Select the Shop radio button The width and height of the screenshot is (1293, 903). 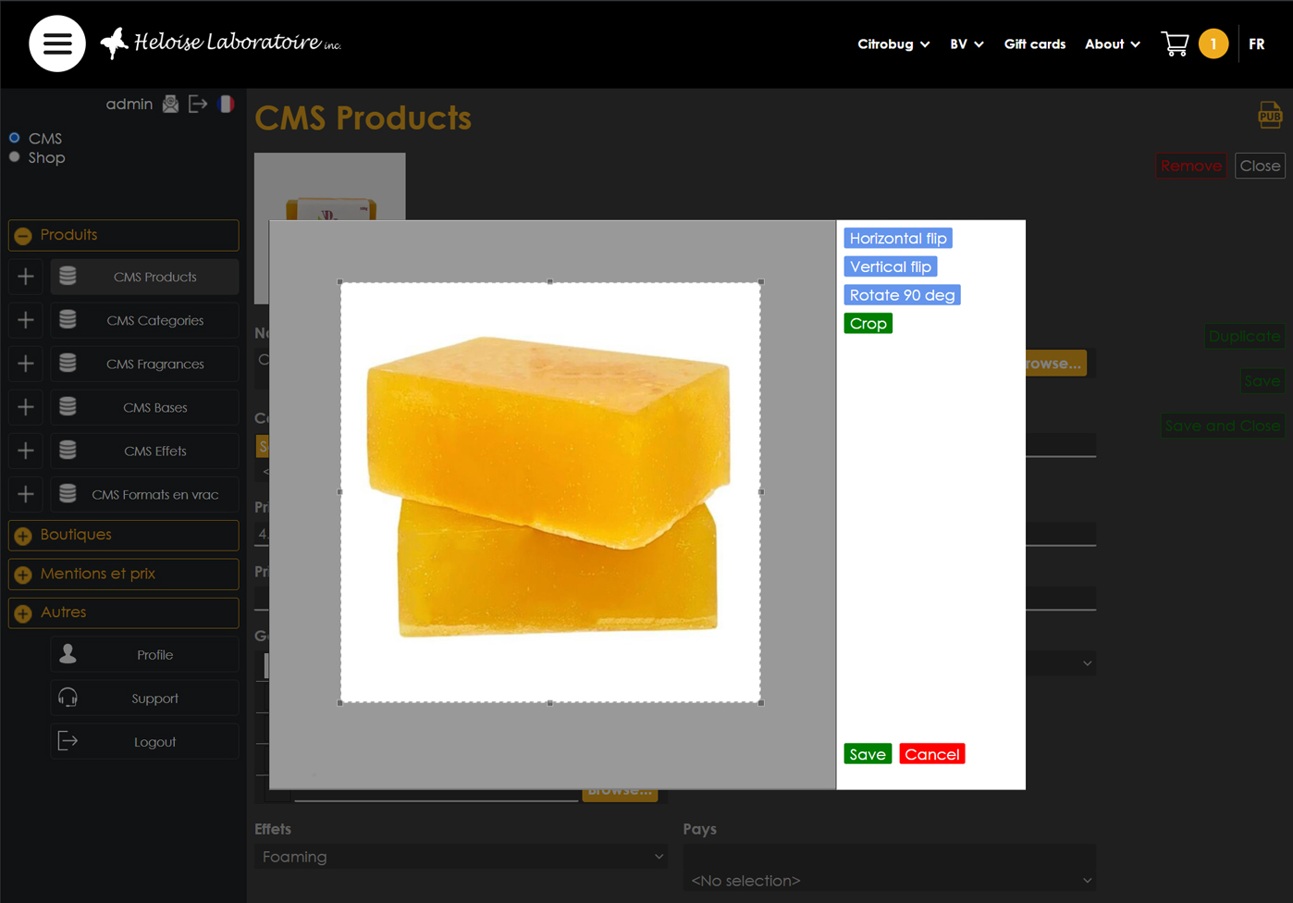tap(15, 157)
